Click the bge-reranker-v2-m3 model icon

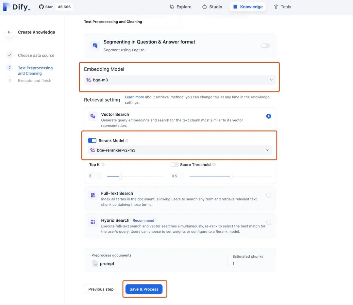pyautogui.click(x=92, y=150)
